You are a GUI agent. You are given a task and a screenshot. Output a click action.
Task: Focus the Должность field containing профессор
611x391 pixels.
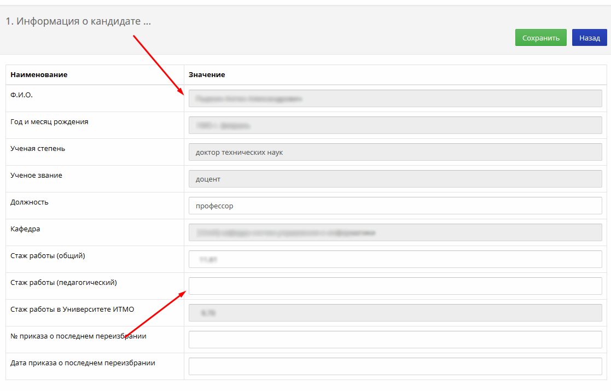pos(395,206)
